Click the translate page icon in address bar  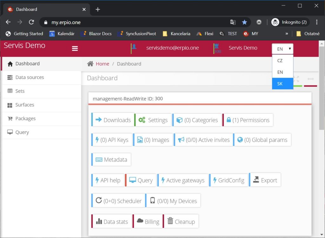233,22
